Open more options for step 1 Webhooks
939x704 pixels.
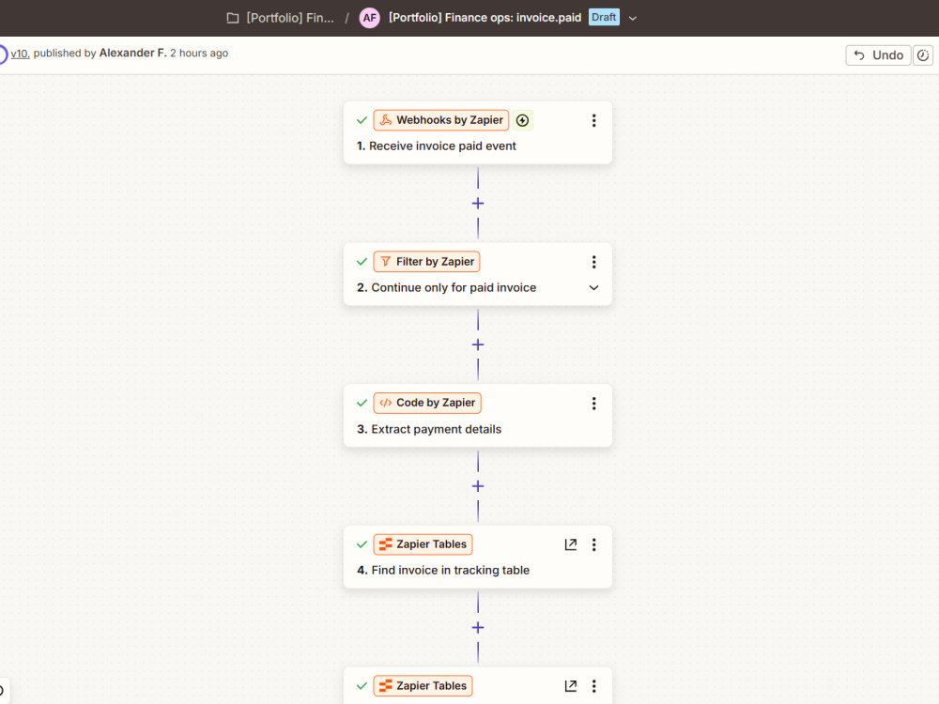coord(593,120)
